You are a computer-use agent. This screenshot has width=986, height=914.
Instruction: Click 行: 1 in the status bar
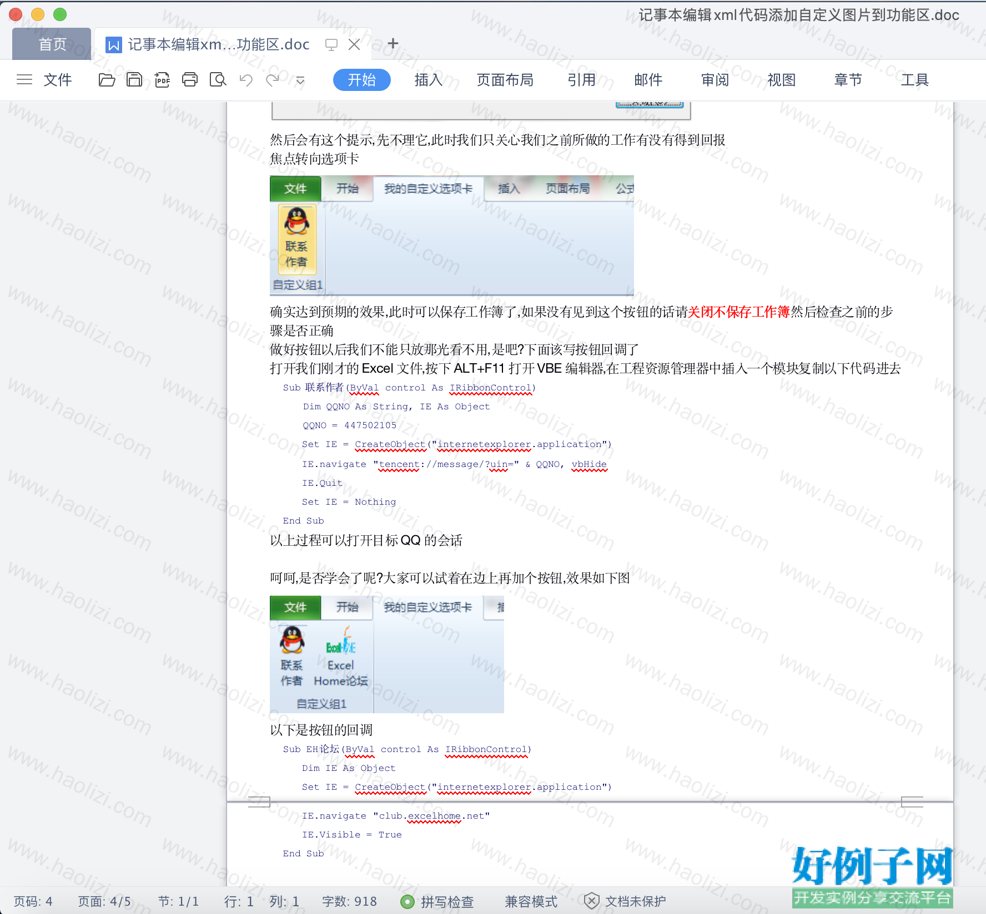[x=239, y=901]
